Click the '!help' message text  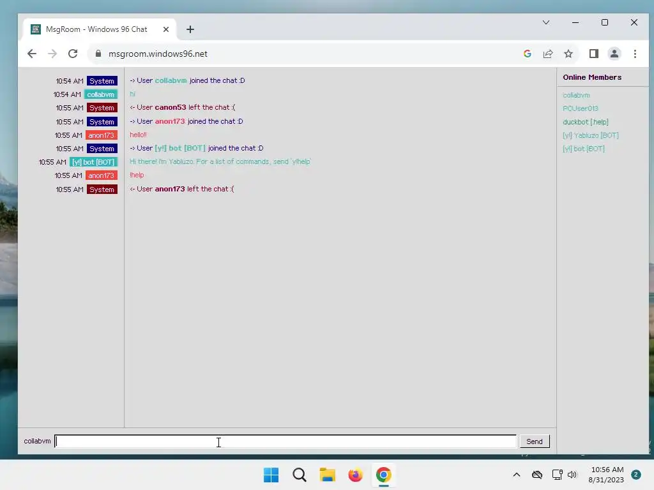tap(137, 175)
